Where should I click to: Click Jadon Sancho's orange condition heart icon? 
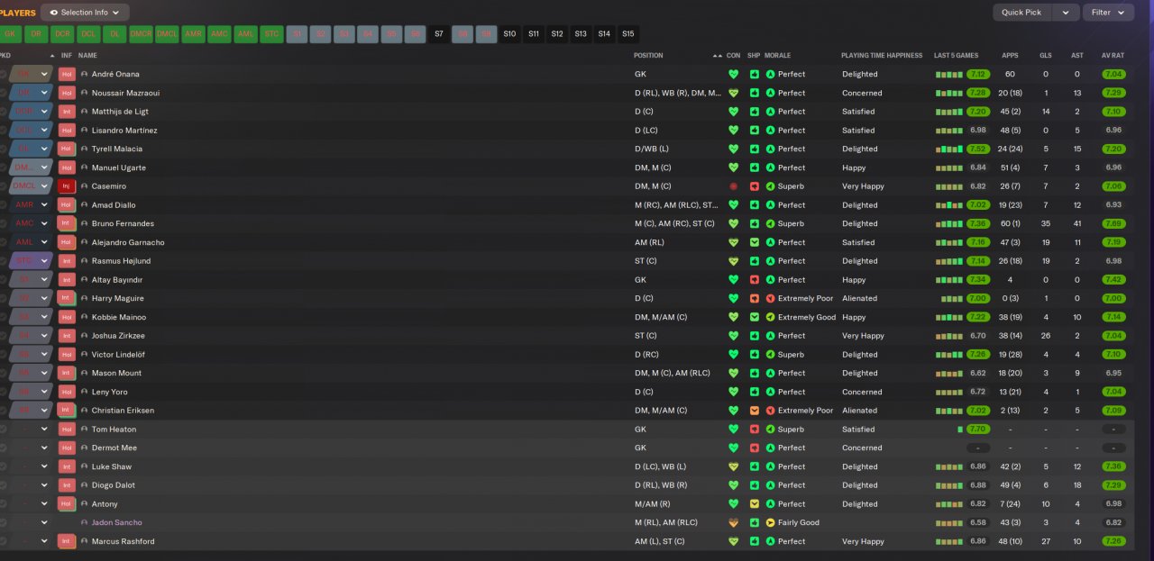pos(733,522)
